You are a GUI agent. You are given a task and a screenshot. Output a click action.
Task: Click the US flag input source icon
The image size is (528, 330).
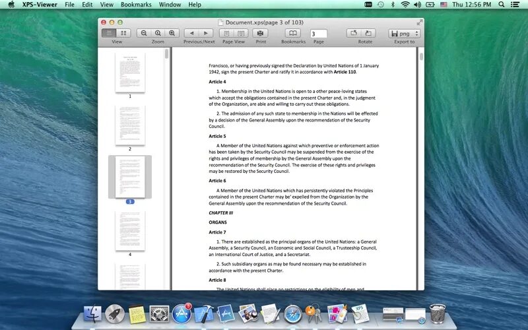tap(444, 5)
